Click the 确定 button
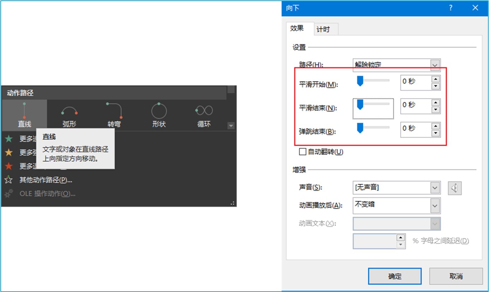Screen dimensions: 489x292 (x=394, y=276)
